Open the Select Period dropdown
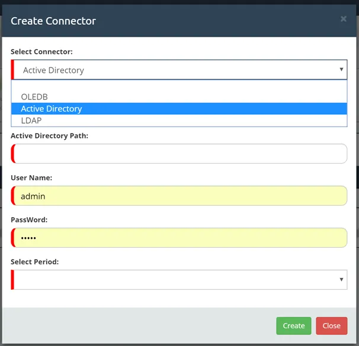 tap(179, 280)
